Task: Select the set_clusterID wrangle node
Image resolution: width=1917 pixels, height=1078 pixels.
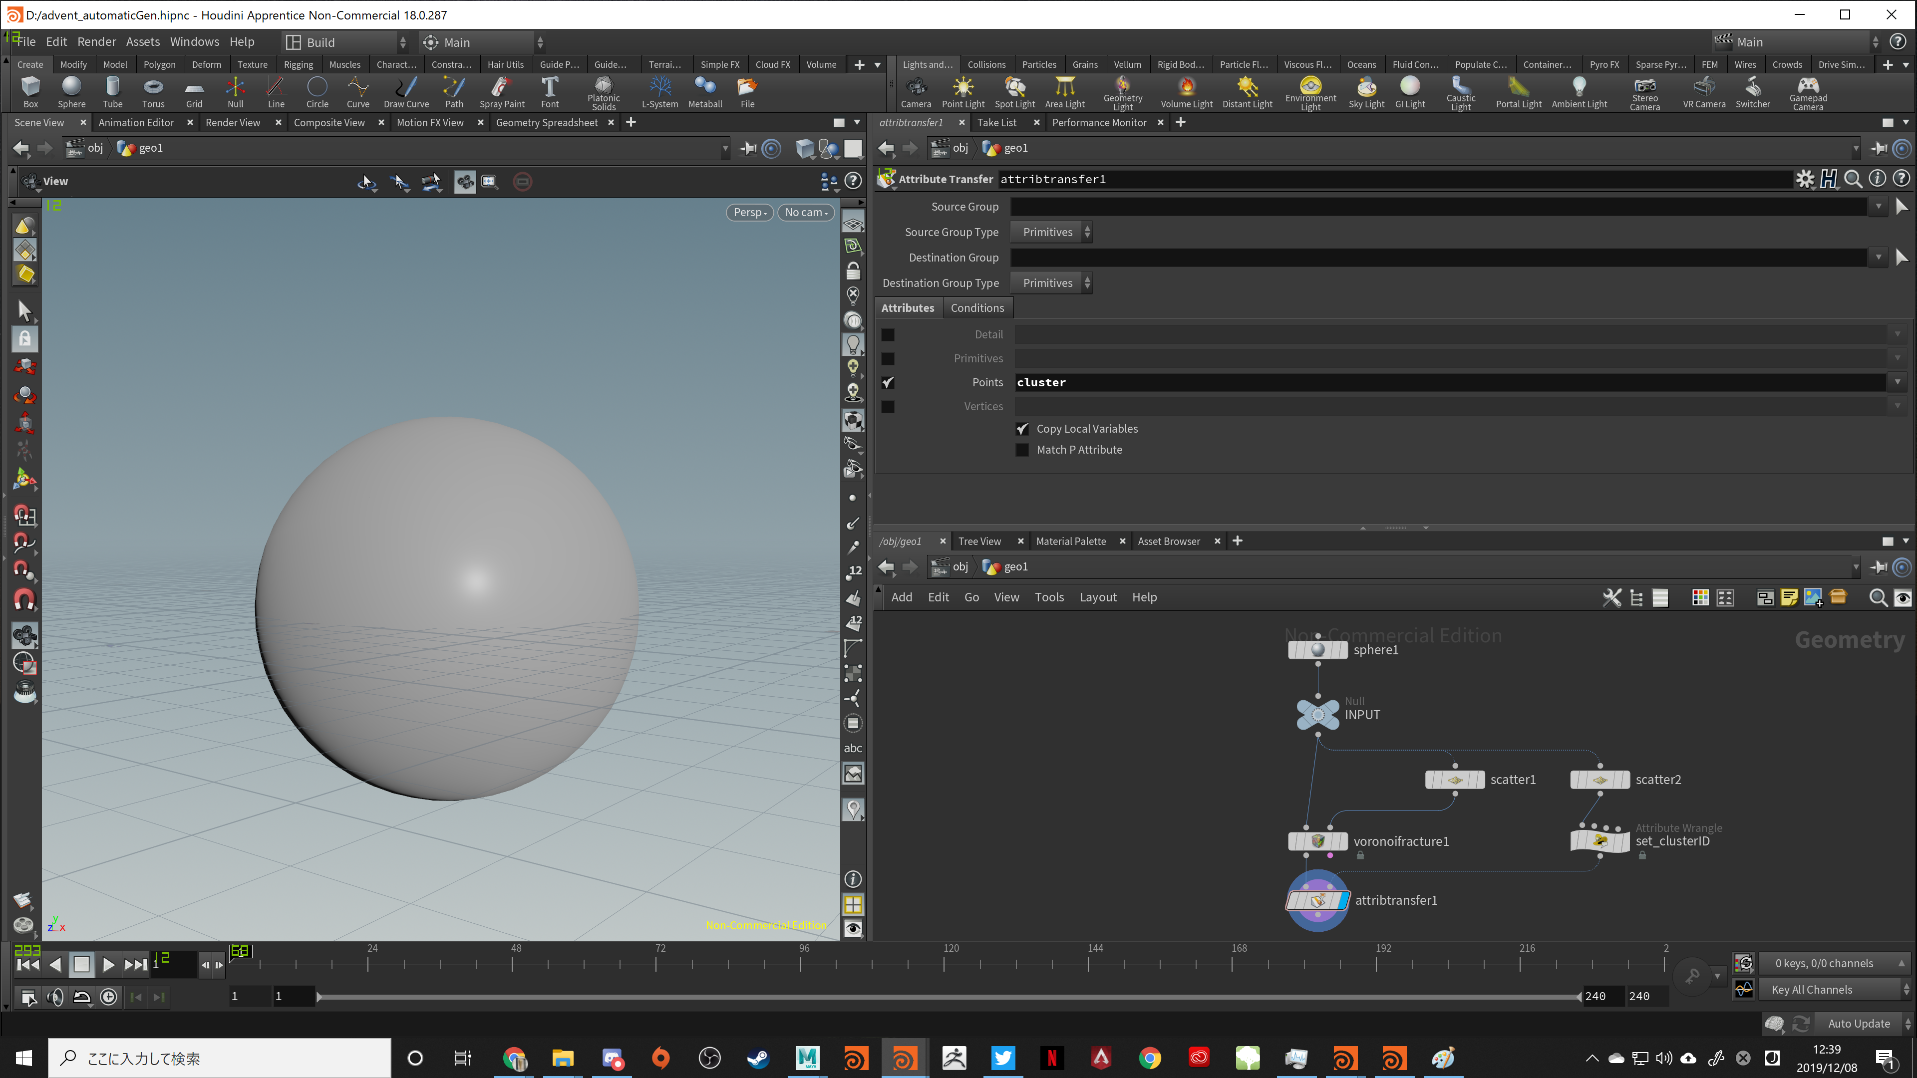Action: coord(1599,841)
